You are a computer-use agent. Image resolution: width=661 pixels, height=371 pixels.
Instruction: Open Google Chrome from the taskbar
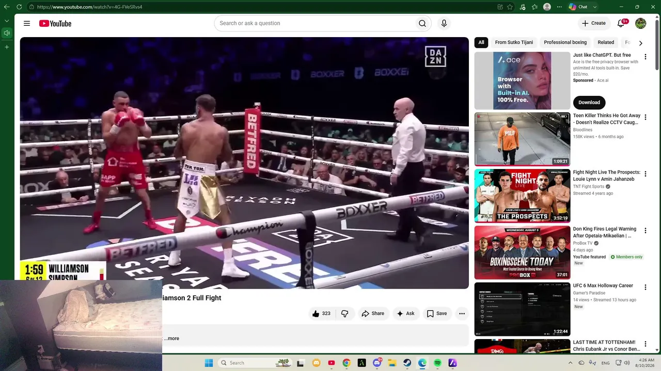click(347, 363)
